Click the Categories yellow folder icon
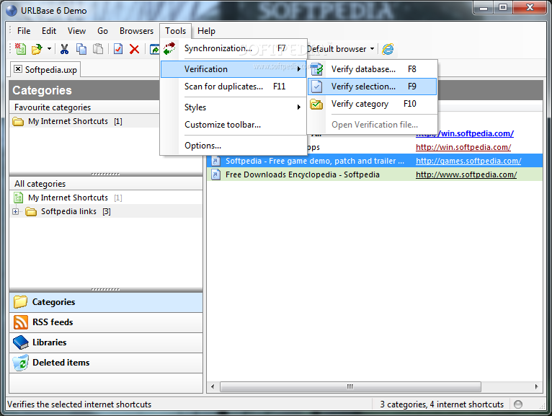Image resolution: width=552 pixels, height=416 pixels. (x=20, y=302)
